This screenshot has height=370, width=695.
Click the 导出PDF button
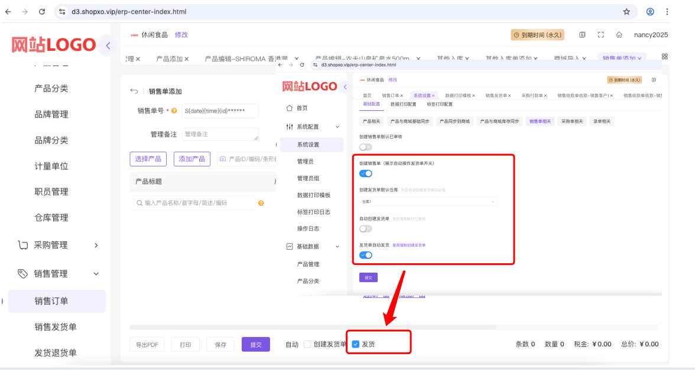tap(147, 345)
